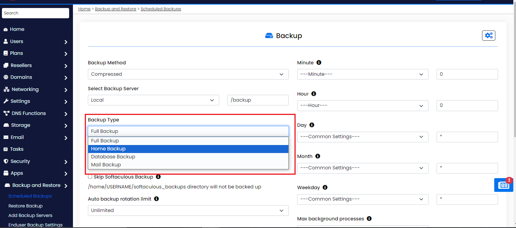The height and width of the screenshot is (228, 516).
Task: Click the sidebar Search field
Action: pyautogui.click(x=36, y=13)
